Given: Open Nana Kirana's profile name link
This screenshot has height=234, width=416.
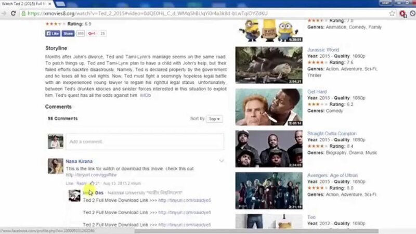Looking at the screenshot, I should [x=79, y=161].
